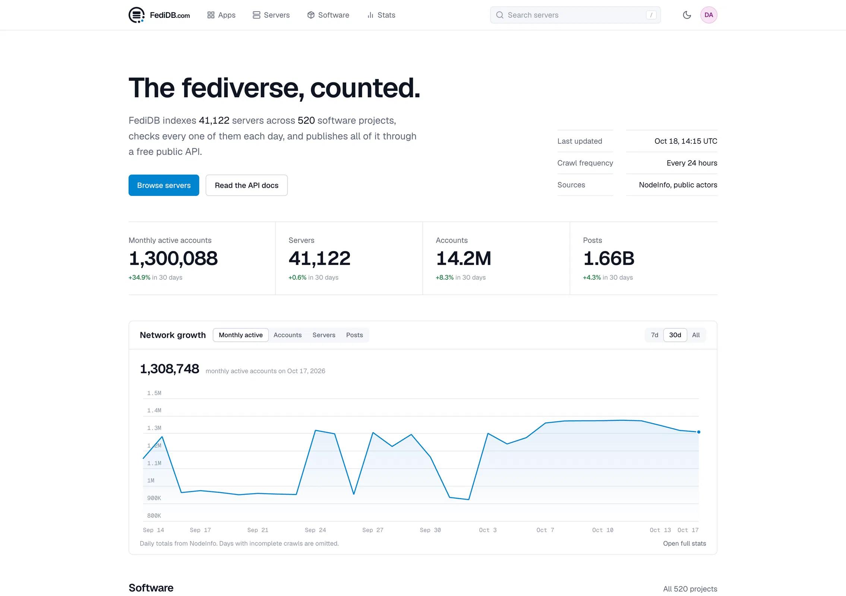Select the Servers chart tab

(324, 335)
